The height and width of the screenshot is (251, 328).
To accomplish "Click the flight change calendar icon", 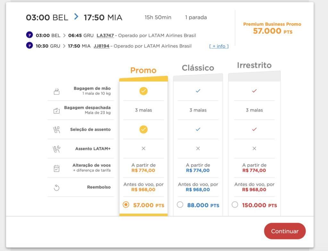I will (x=56, y=168).
